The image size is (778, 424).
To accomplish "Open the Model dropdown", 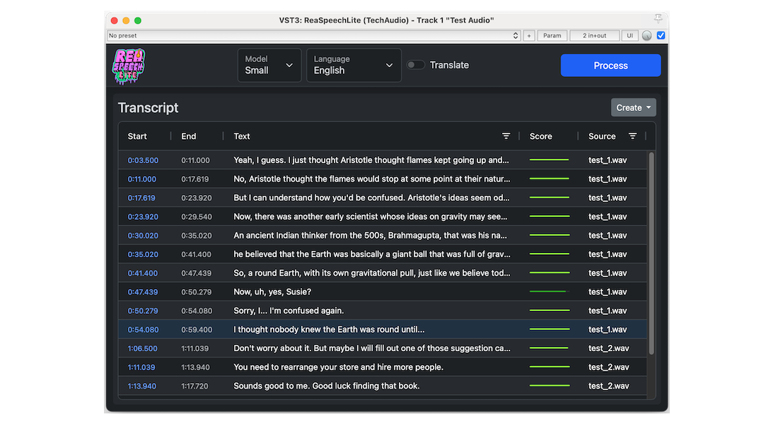I will coord(269,65).
